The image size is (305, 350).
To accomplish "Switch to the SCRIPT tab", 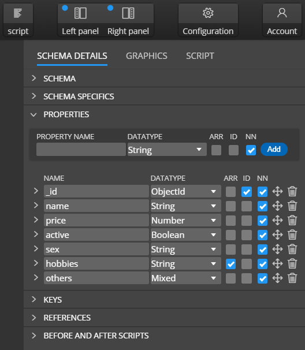I will (200, 56).
